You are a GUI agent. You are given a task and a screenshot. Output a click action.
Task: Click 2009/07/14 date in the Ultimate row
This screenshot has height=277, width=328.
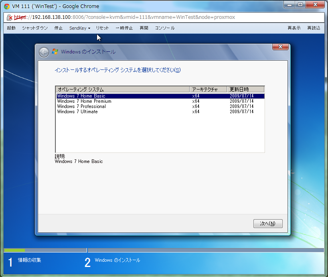[242, 112]
